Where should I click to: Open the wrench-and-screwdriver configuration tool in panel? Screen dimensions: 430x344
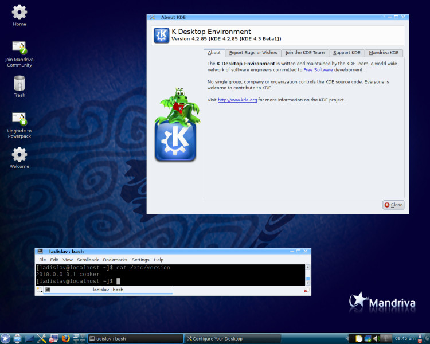[42, 338]
